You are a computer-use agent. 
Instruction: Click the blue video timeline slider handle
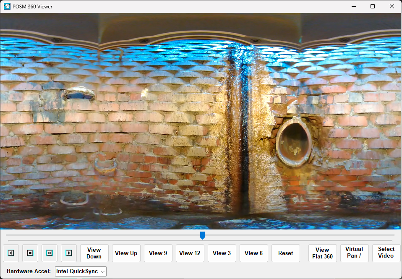(x=202, y=235)
